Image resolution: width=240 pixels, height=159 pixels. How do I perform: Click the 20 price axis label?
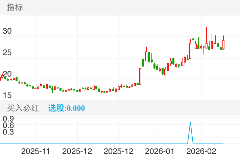[7, 74]
